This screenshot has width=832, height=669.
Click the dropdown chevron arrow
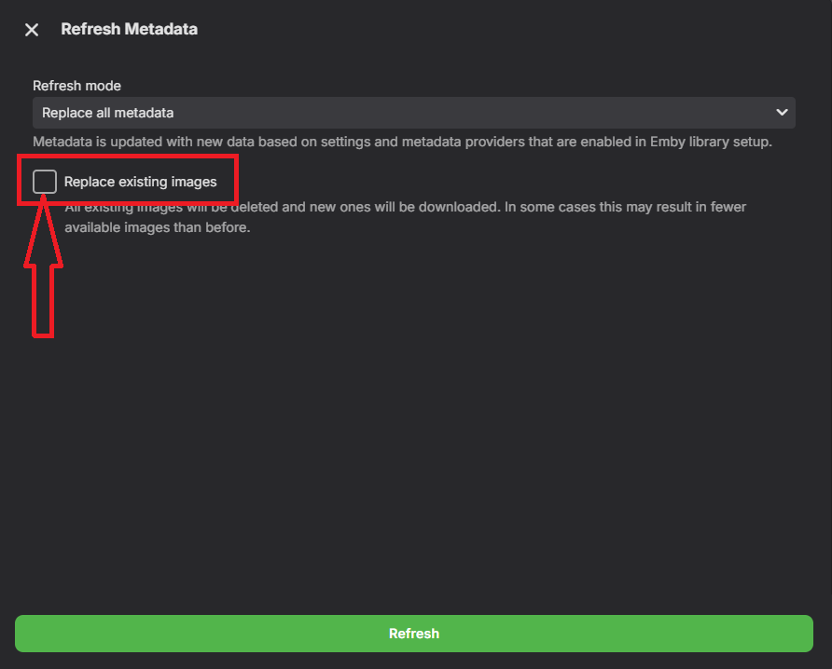[782, 113]
